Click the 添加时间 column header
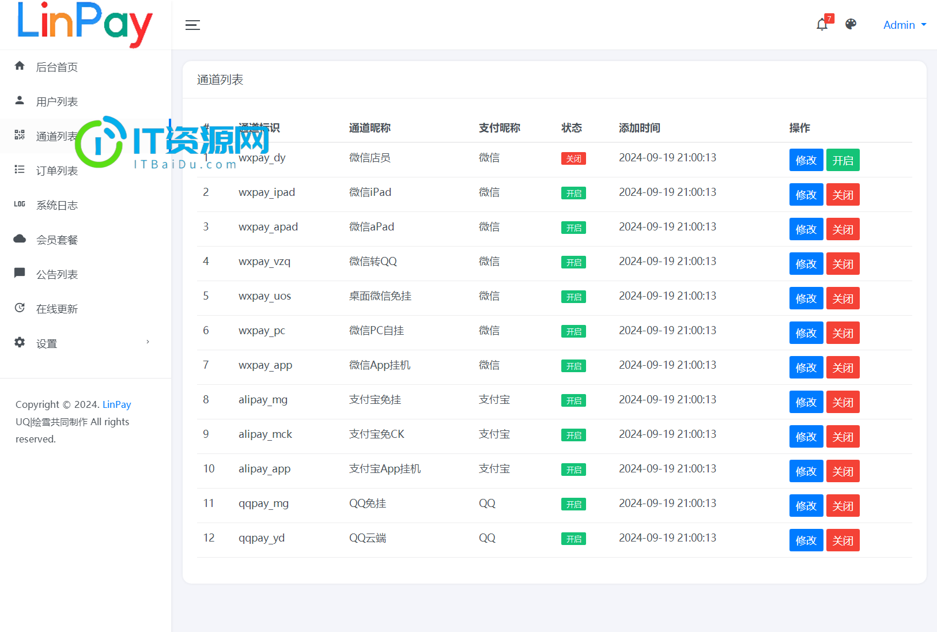 click(640, 128)
